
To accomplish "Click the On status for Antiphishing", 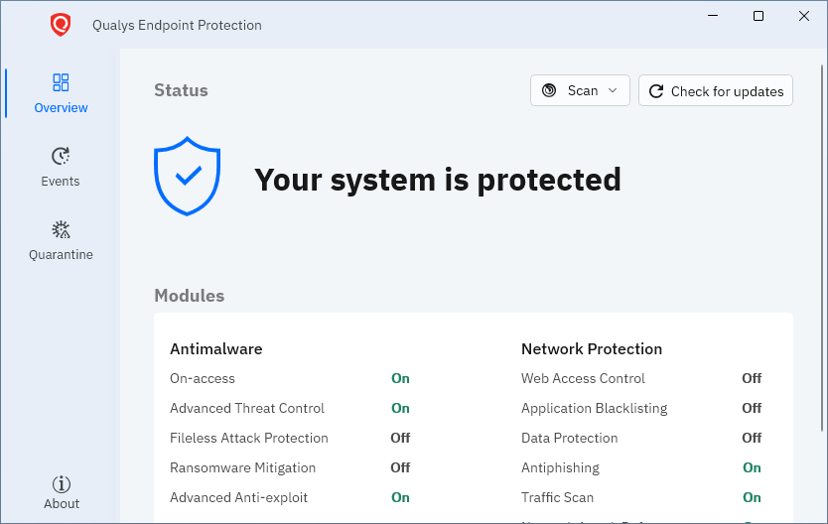I will (x=752, y=467).
